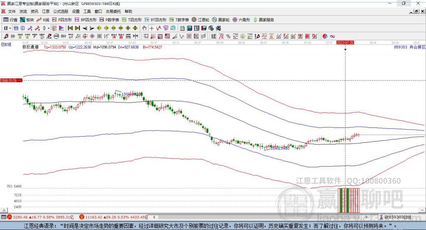Expand the candlestick style dropdown arrow
The width and height of the screenshot is (426, 230).
coord(49,28)
